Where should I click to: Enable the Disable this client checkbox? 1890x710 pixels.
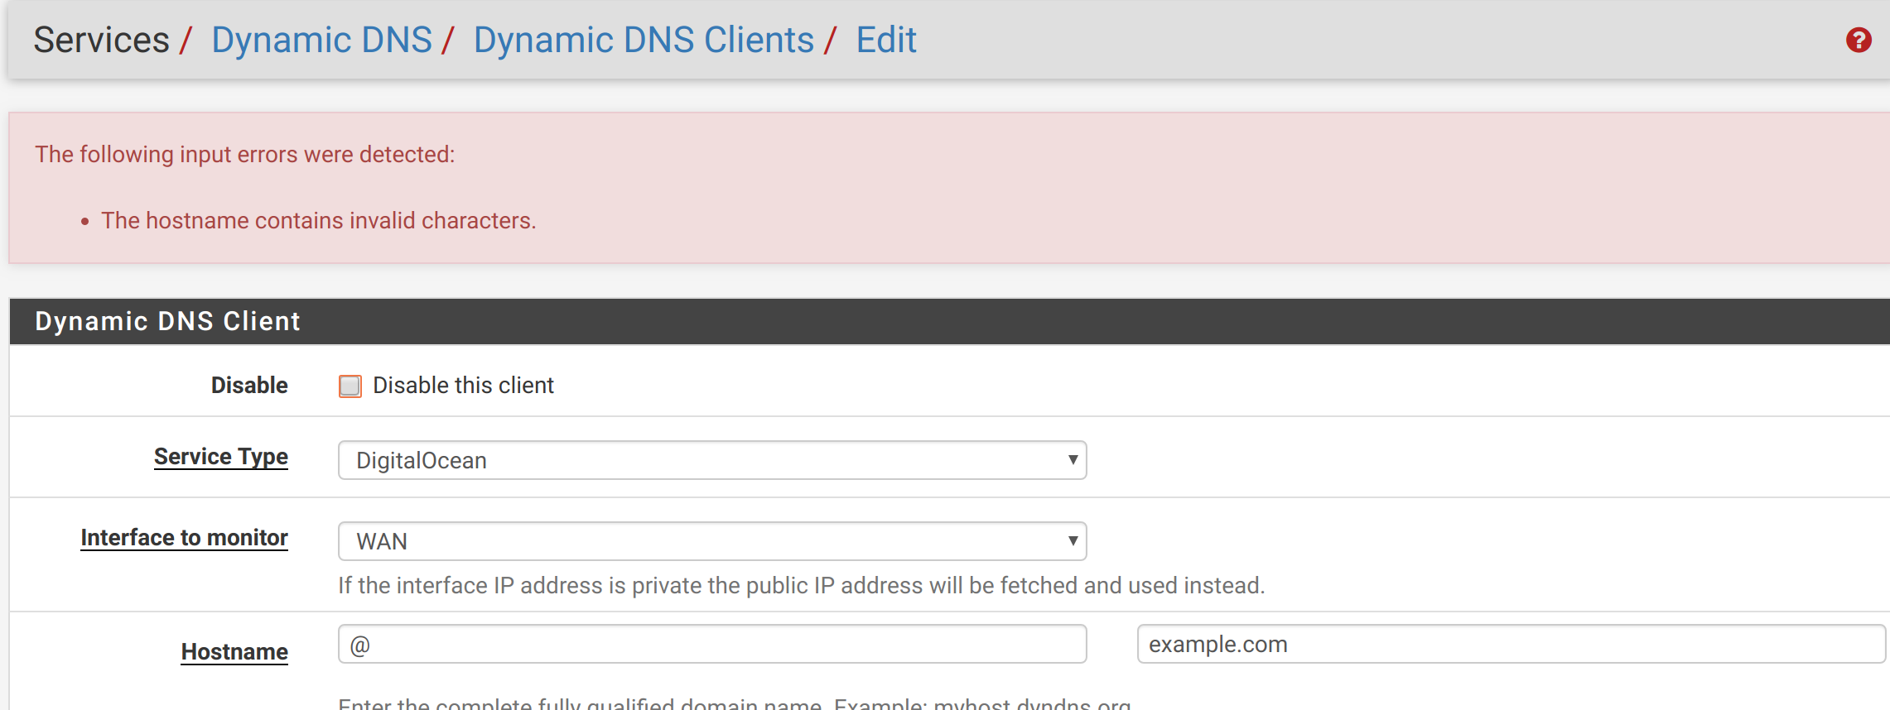coord(350,386)
